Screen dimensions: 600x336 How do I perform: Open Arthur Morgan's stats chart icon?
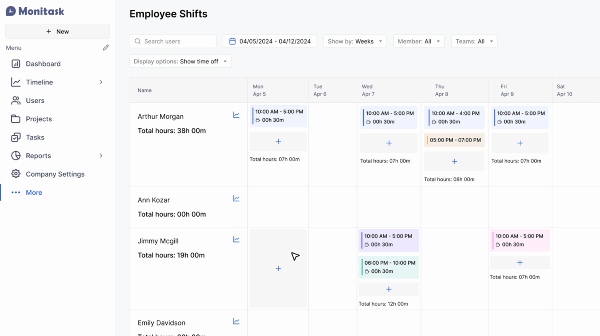(236, 115)
